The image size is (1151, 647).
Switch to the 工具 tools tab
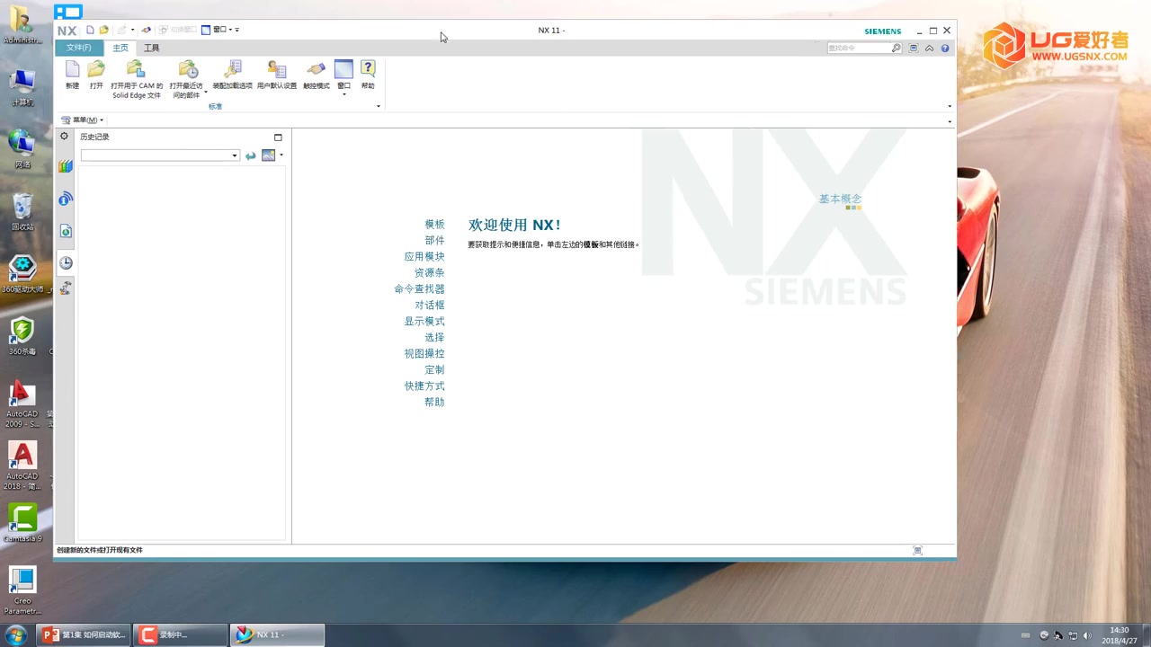[x=152, y=48]
